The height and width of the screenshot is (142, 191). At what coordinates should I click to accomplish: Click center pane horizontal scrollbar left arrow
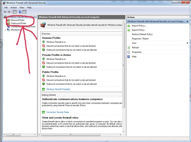point(39,135)
